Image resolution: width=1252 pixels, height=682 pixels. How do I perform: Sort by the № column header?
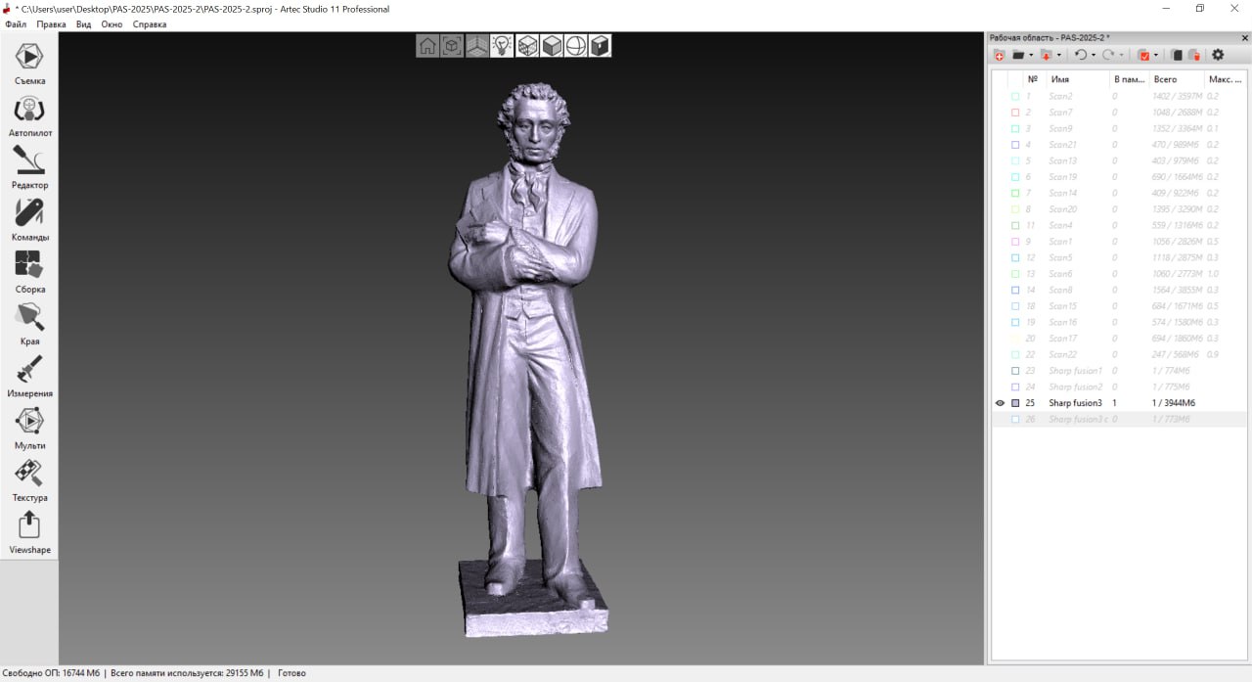(1033, 79)
